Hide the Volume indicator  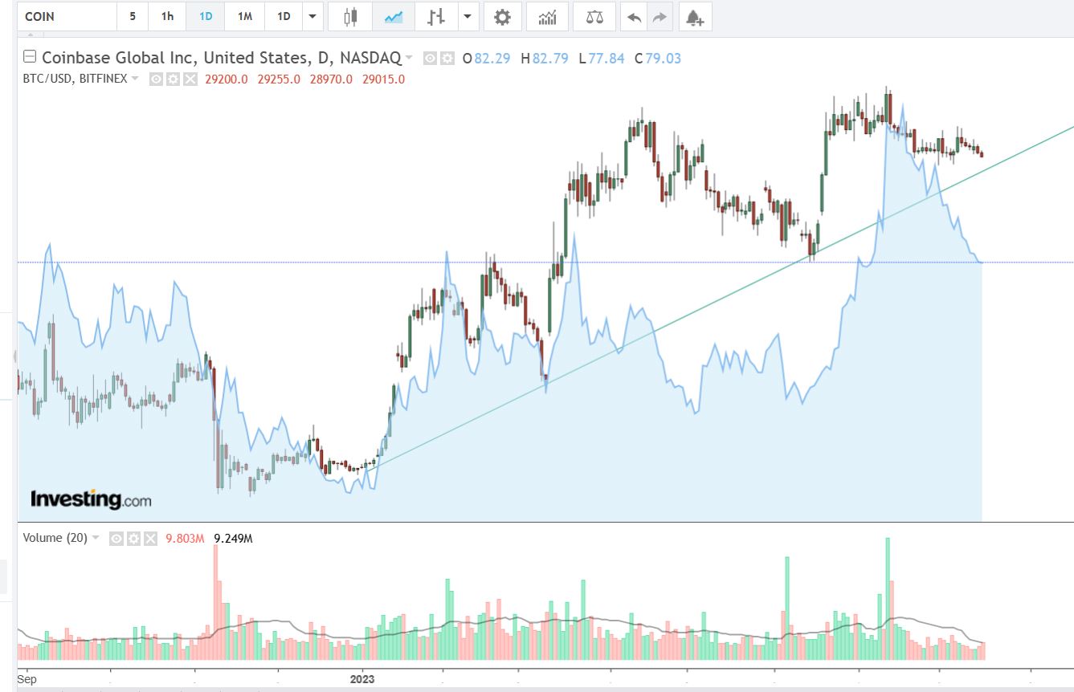point(116,538)
